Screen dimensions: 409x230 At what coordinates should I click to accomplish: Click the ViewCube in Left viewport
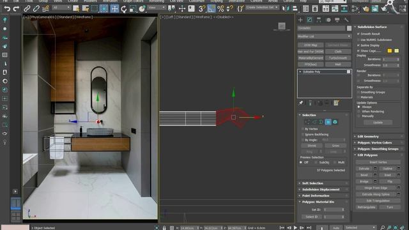281,26
